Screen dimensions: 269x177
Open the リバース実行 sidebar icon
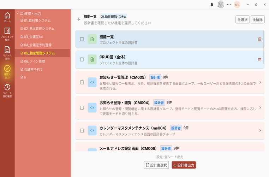pos(7,52)
